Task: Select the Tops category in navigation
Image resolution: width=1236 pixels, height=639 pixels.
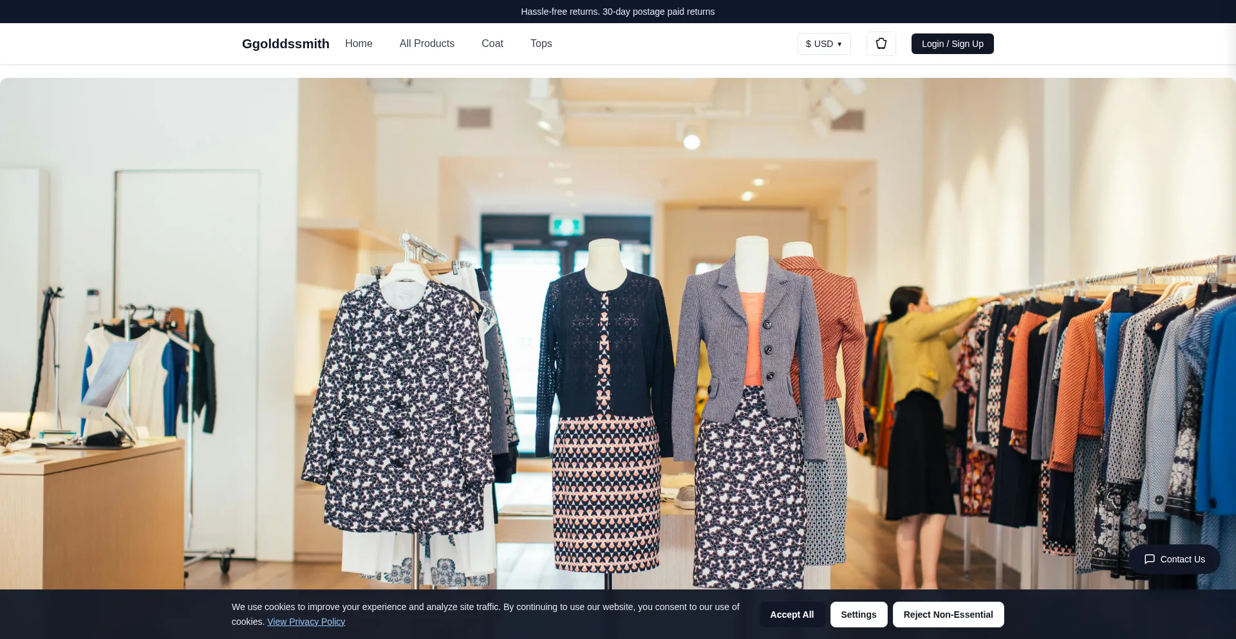Action: point(541,44)
